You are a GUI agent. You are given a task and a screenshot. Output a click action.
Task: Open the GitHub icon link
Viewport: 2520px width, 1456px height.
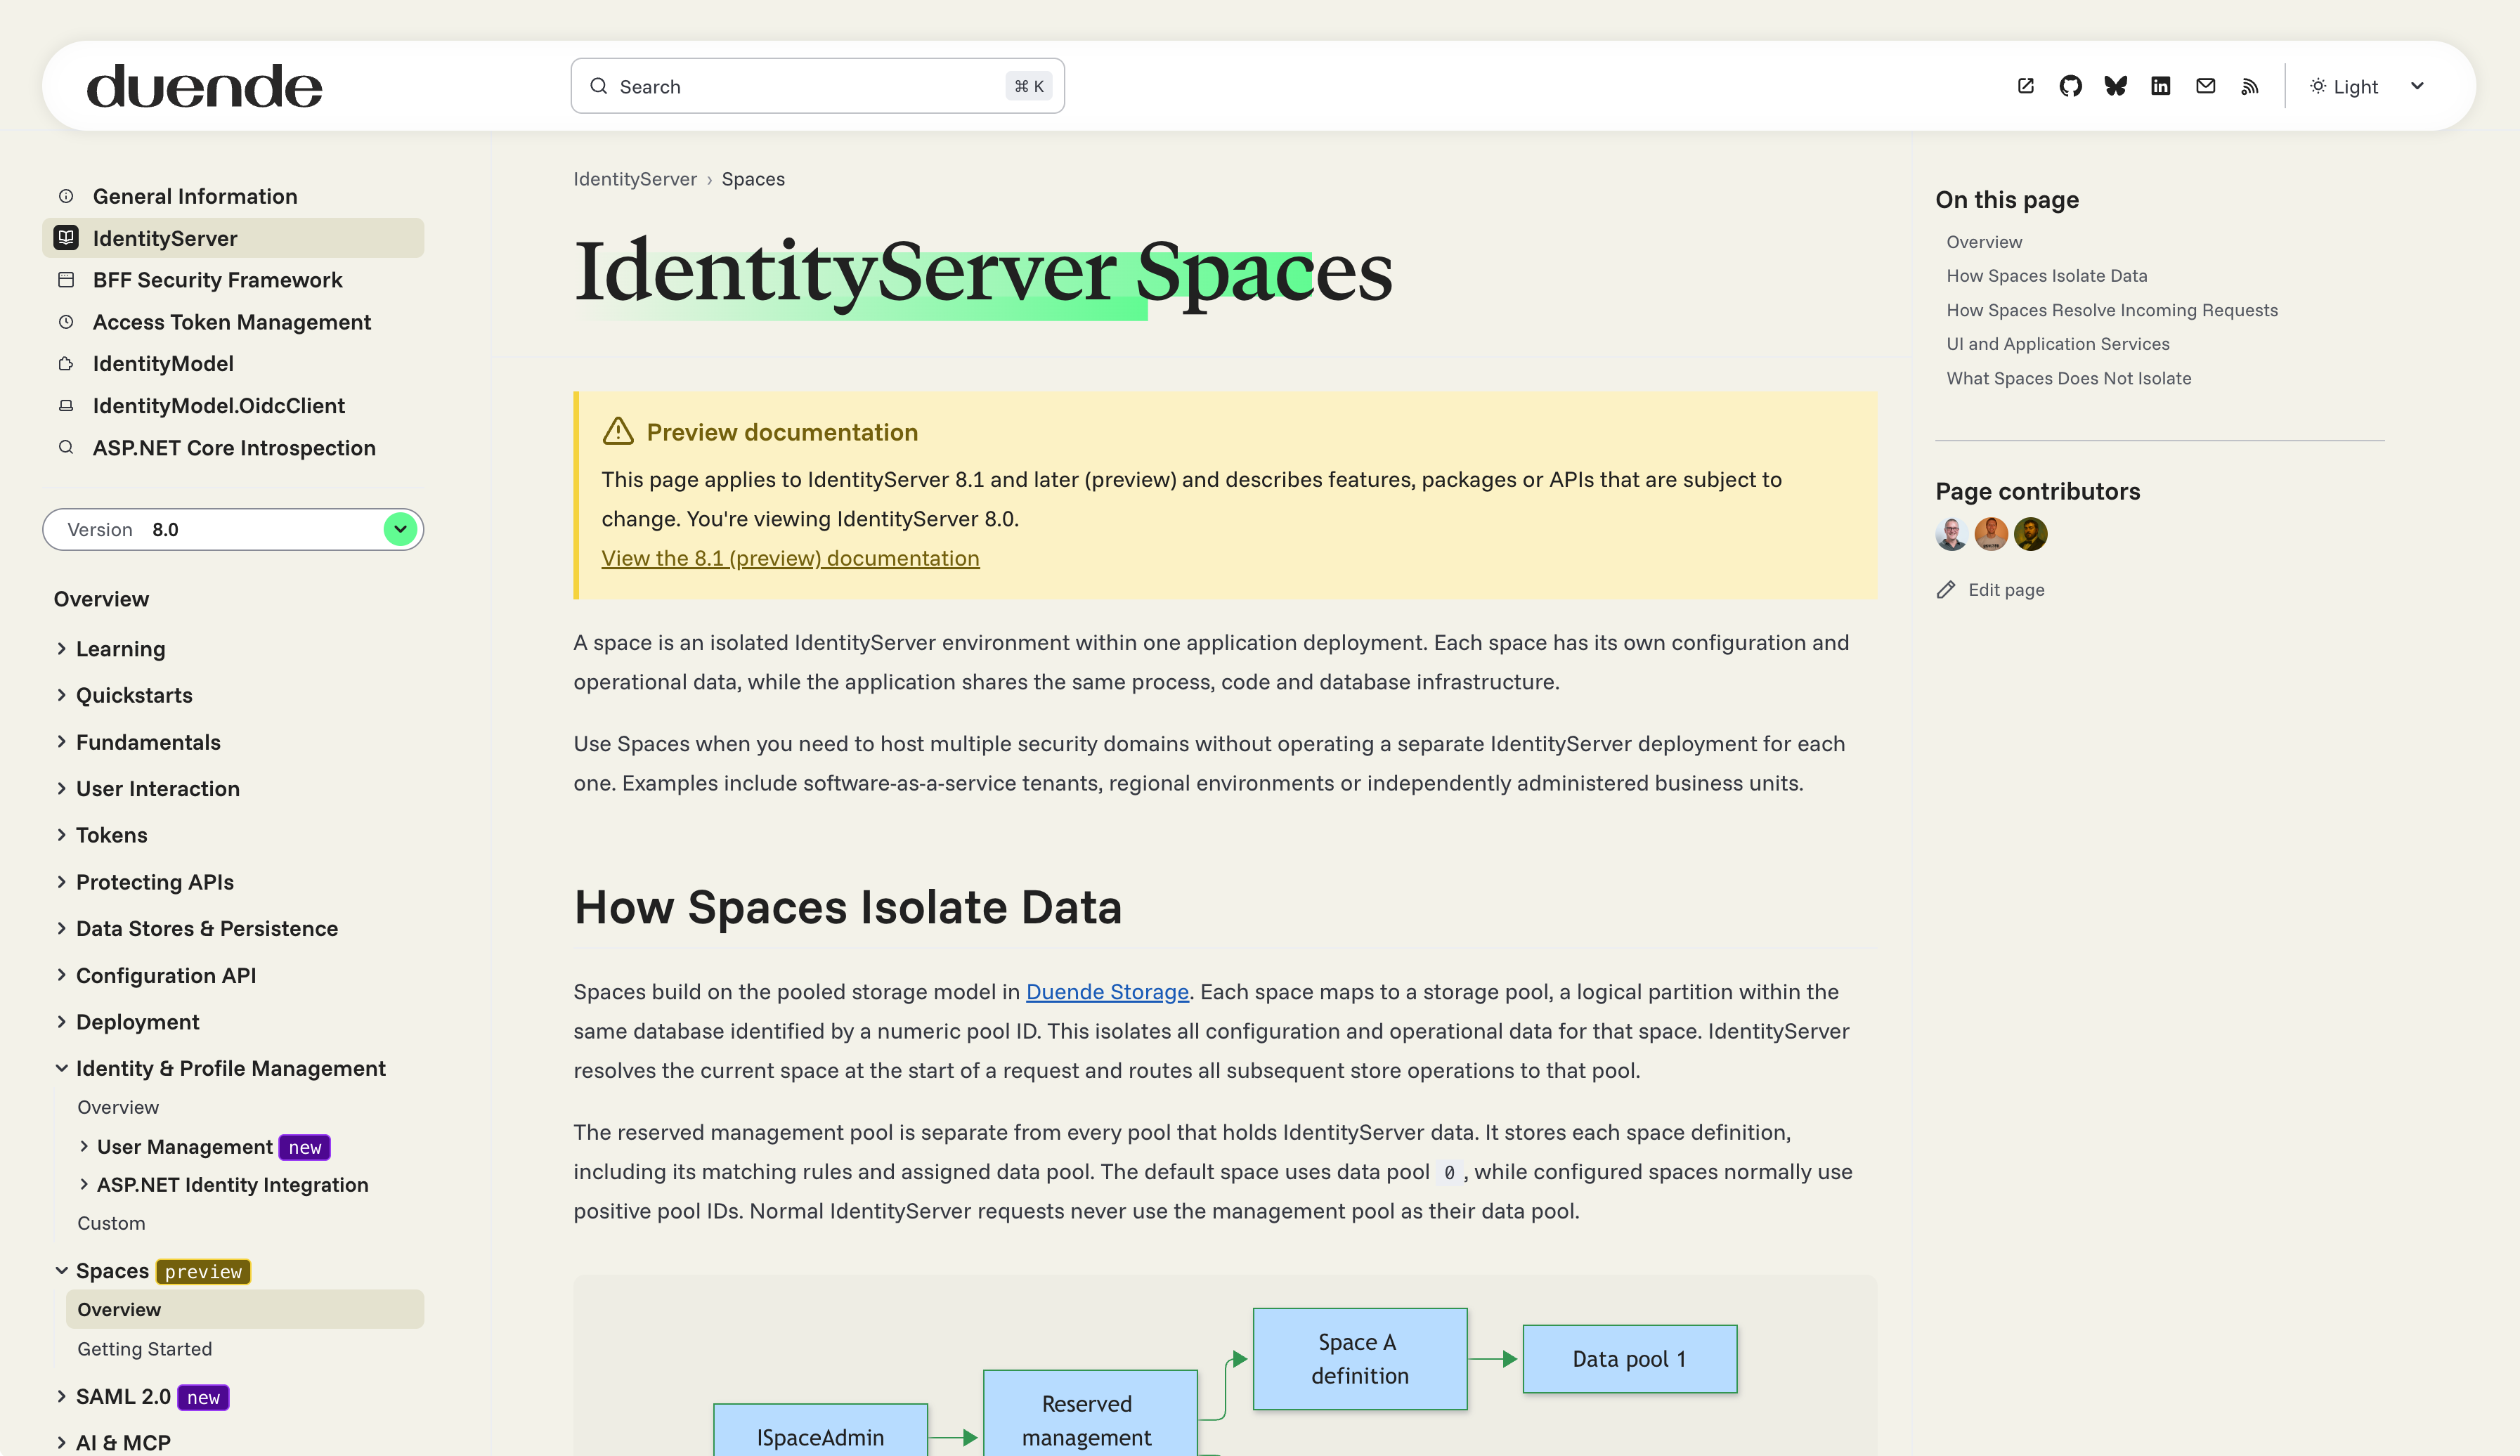[2070, 86]
